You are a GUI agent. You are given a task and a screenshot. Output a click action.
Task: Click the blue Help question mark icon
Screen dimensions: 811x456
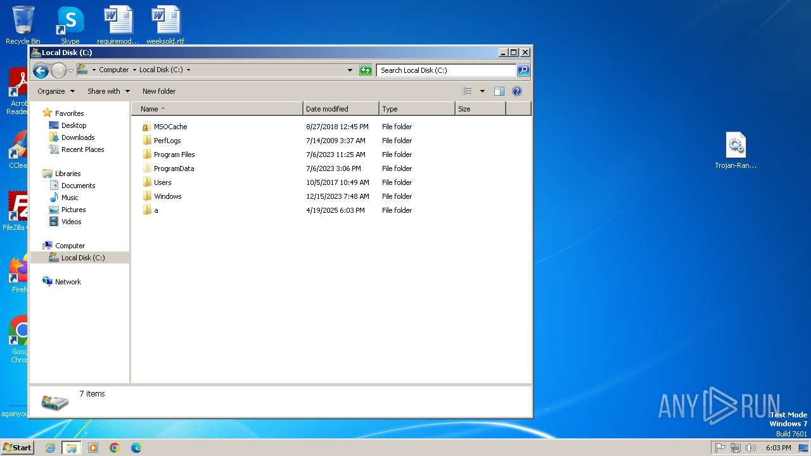click(517, 91)
